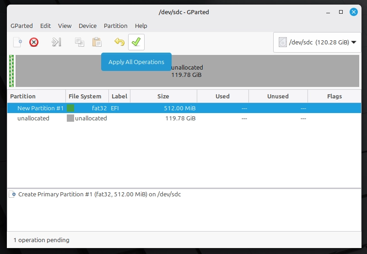Open the View menu

click(x=65, y=26)
